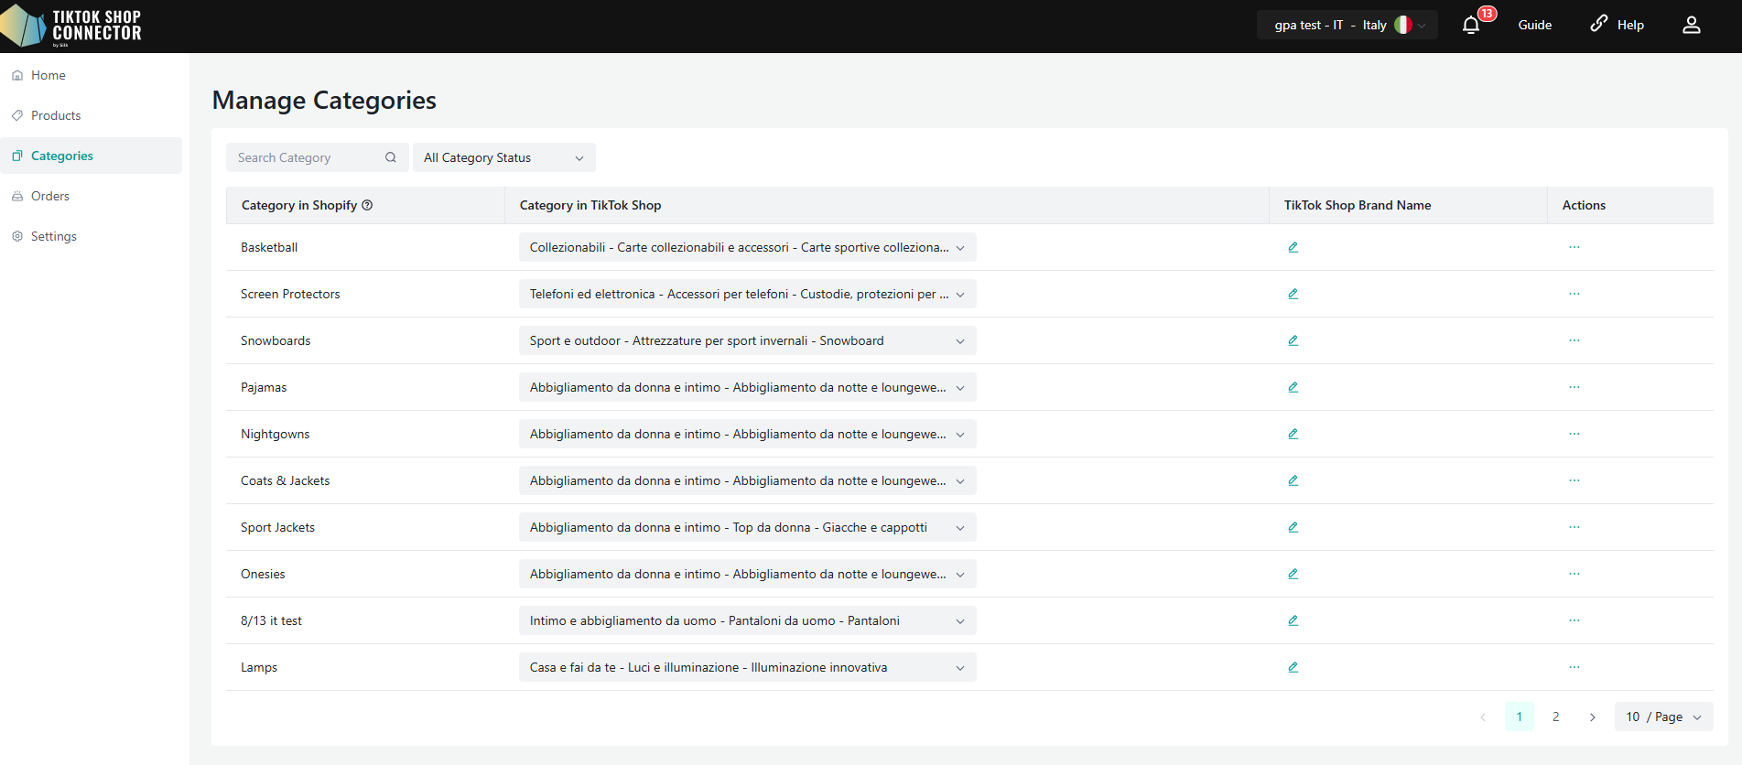Edit brand name for Nightgowns row
The height and width of the screenshot is (765, 1742).
(x=1293, y=434)
